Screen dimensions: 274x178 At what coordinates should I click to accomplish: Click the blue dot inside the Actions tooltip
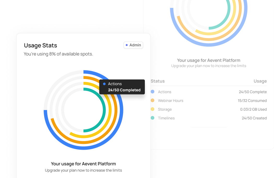tap(104, 84)
